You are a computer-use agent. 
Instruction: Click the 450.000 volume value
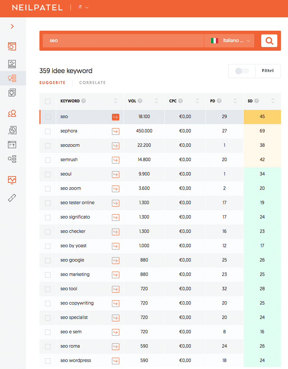(144, 131)
